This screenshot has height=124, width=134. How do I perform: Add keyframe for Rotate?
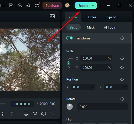(122, 99)
